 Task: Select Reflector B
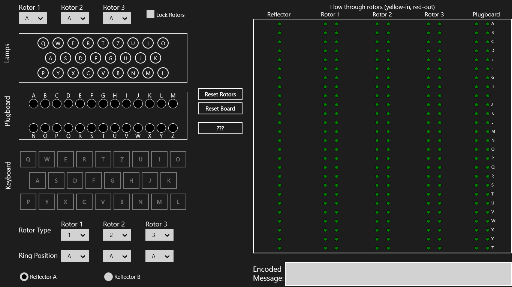[x=108, y=277]
